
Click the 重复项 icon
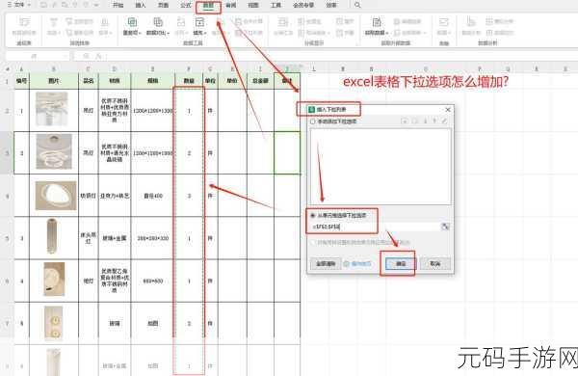coord(132,22)
